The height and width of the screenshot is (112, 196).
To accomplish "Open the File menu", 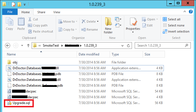I will (x=10, y=12).
